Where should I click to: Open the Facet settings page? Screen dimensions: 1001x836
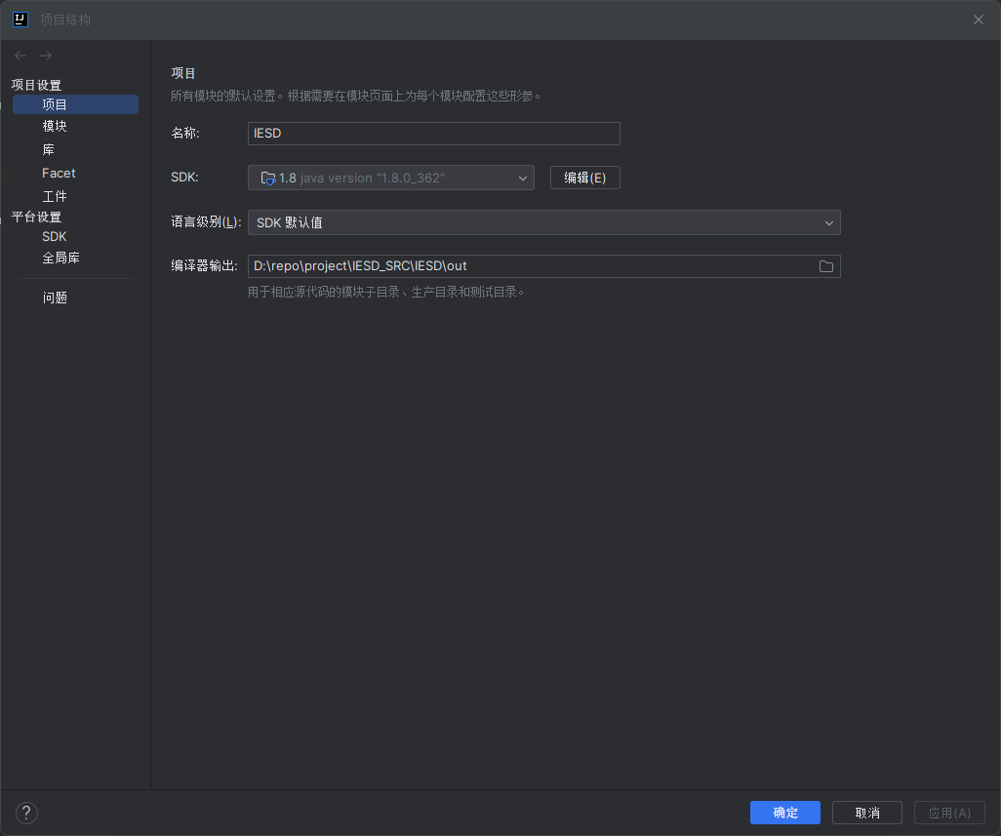[x=59, y=173]
